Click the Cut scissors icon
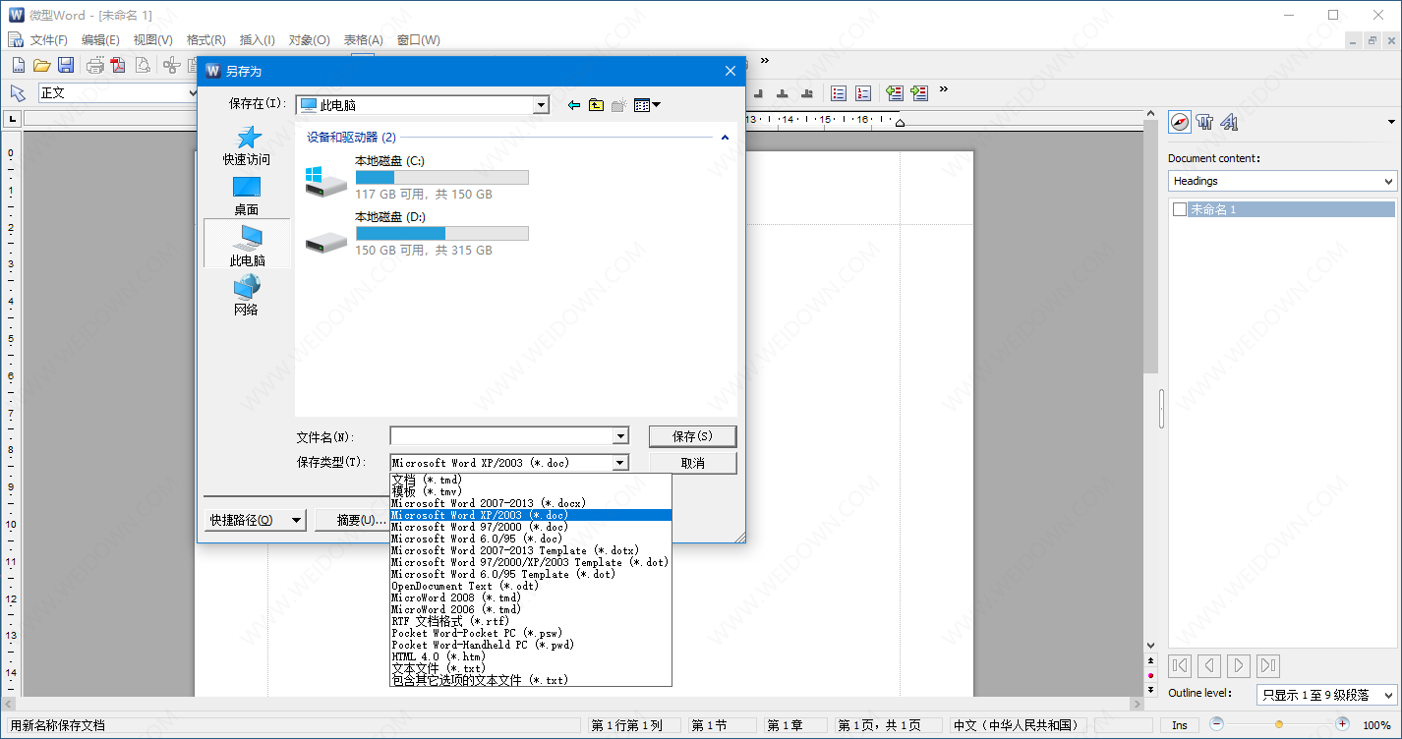Viewport: 1402px width, 739px height. pos(172,66)
